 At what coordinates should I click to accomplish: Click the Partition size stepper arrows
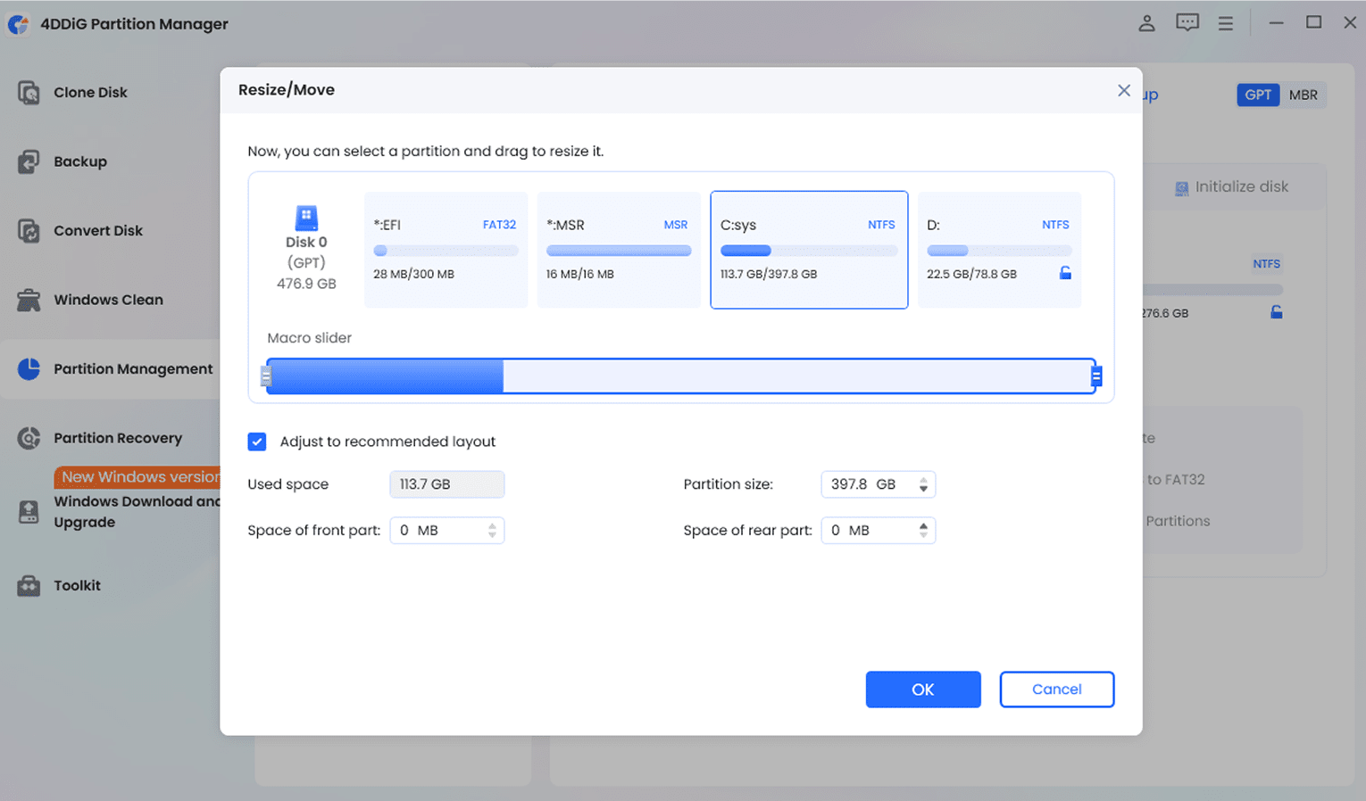coord(923,484)
